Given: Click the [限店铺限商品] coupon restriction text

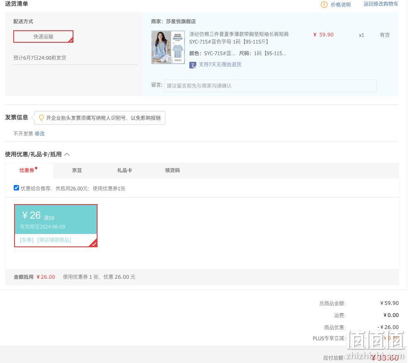Looking at the screenshot, I should (54, 240).
